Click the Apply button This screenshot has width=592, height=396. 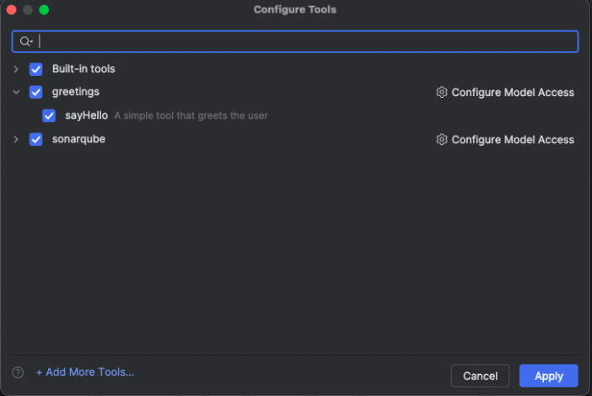point(548,376)
